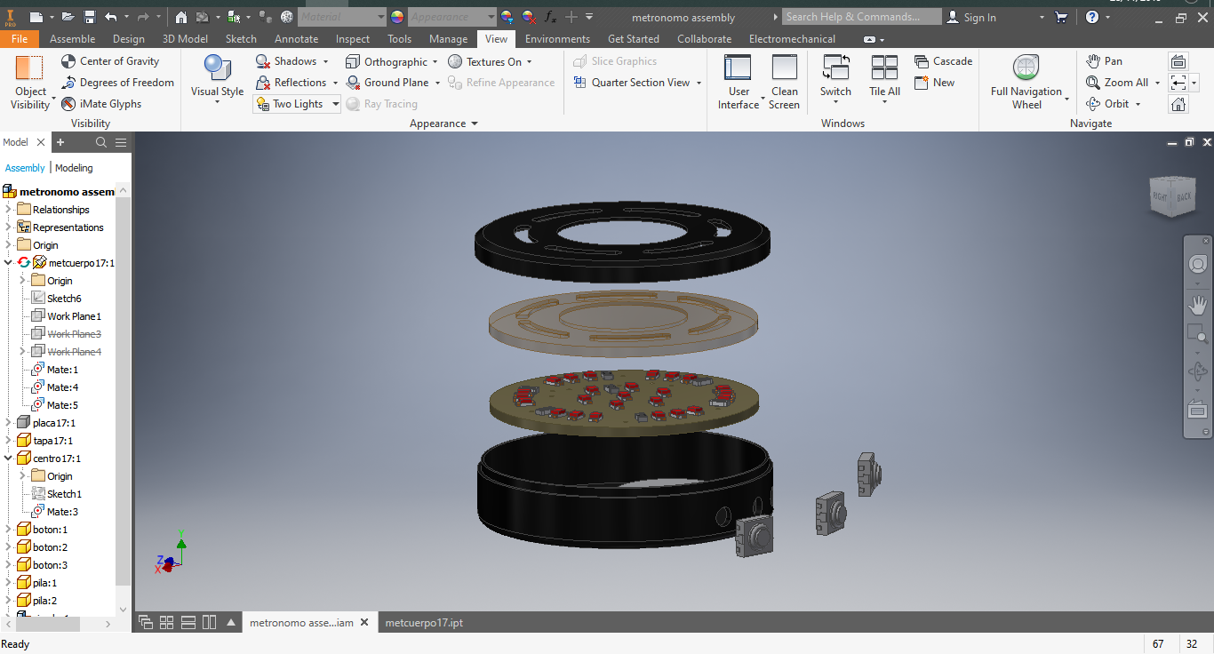Collapse the centro17:1 tree node
Screen dimensions: 1214x654
tap(9, 459)
